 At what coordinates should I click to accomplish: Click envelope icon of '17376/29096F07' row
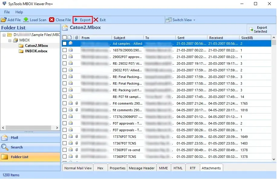[x=71, y=116]
